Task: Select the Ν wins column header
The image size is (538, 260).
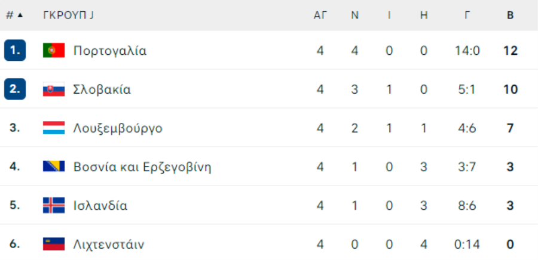Action: point(354,16)
